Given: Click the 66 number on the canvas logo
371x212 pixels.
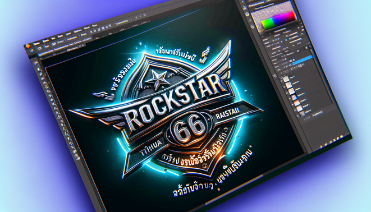Looking at the screenshot, I should (189, 128).
